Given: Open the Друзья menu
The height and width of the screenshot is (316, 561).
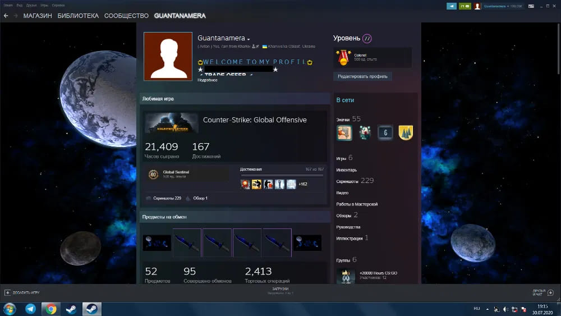Looking at the screenshot, I should 31,6.
